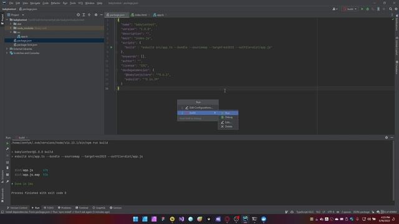Click the collapse all icon in Project panel
Screen dimensions: 399x224
[89, 15]
